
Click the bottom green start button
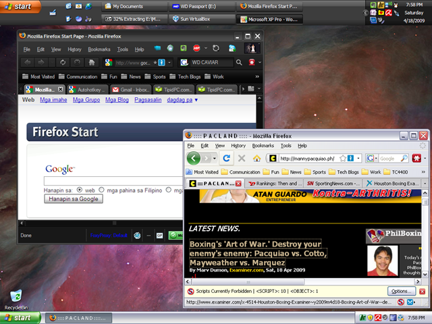(x=20, y=318)
